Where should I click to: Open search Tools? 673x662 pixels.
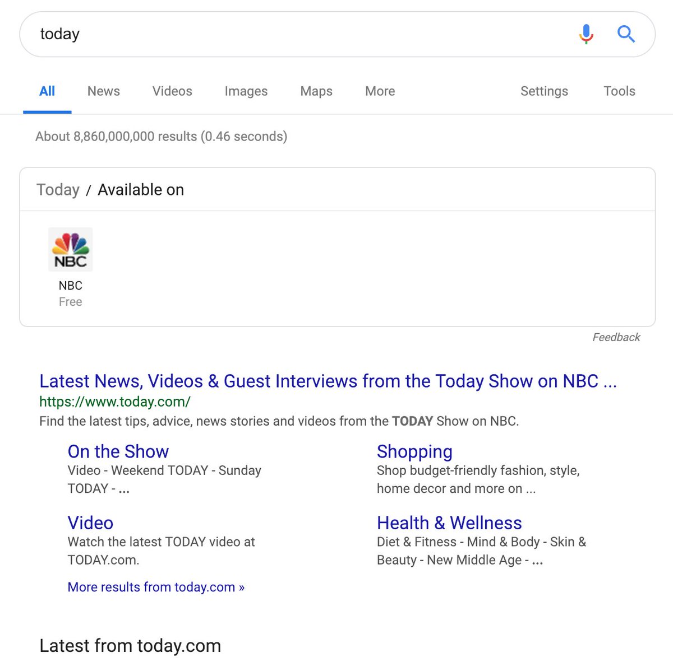pyautogui.click(x=619, y=91)
